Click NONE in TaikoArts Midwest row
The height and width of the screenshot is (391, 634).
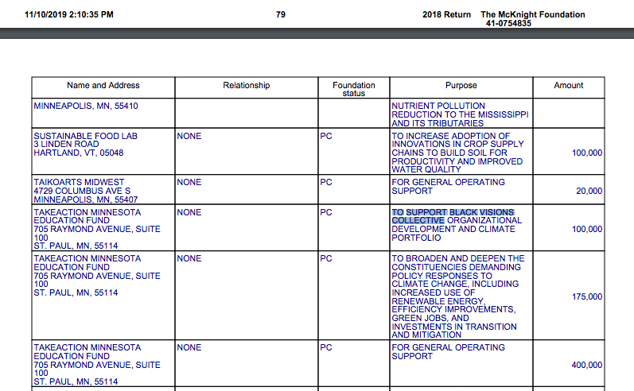[189, 182]
